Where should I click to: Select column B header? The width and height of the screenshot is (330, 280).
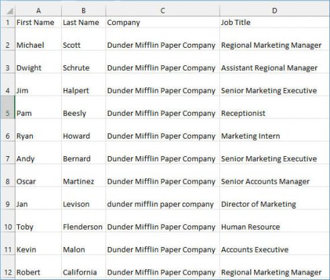click(x=83, y=11)
